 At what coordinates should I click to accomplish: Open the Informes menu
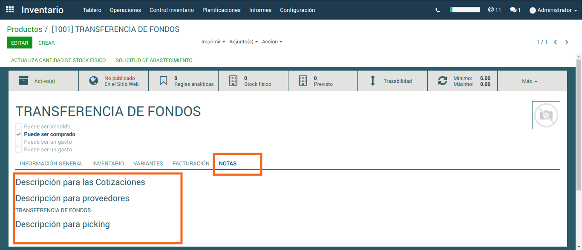click(260, 10)
